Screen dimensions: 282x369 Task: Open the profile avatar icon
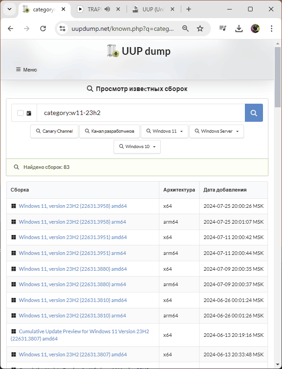pos(255,29)
